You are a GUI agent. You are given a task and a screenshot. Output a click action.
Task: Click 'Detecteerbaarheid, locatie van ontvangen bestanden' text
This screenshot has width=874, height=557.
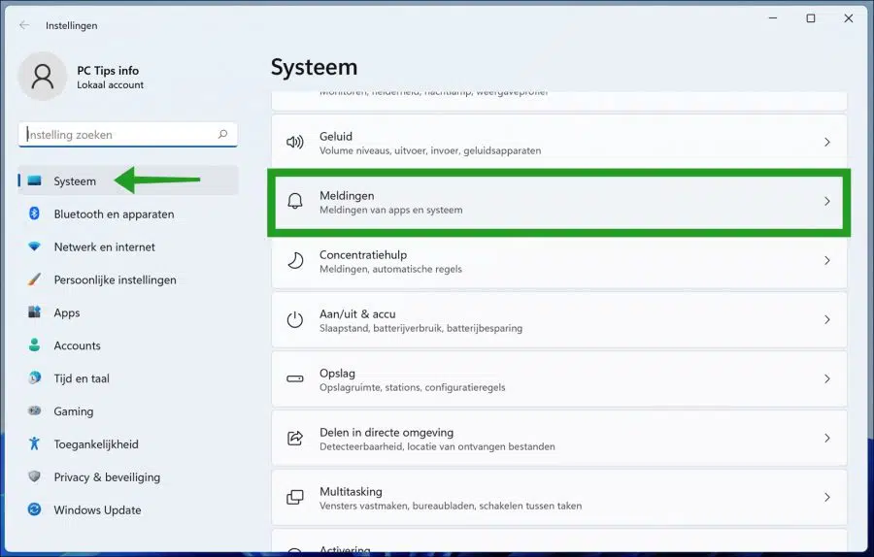tap(437, 446)
